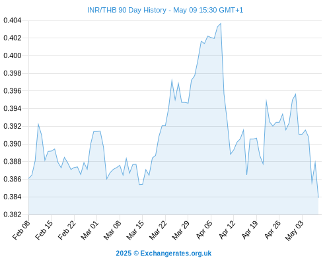Select the Mar 29 date axis label
The image size is (327, 264).
click(x=180, y=230)
